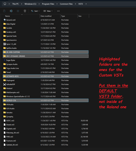136x151 pixels.
Task: Open the See more ellipsis menu
Action: pyautogui.click(x=58, y=11)
